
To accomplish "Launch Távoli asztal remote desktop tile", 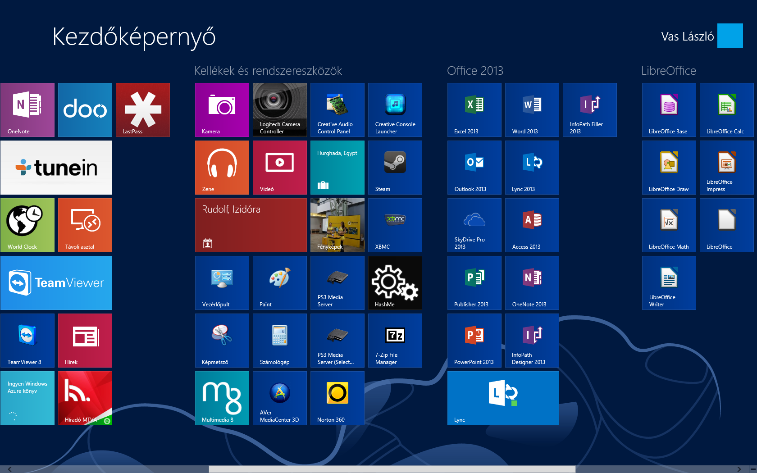I will tap(85, 225).
